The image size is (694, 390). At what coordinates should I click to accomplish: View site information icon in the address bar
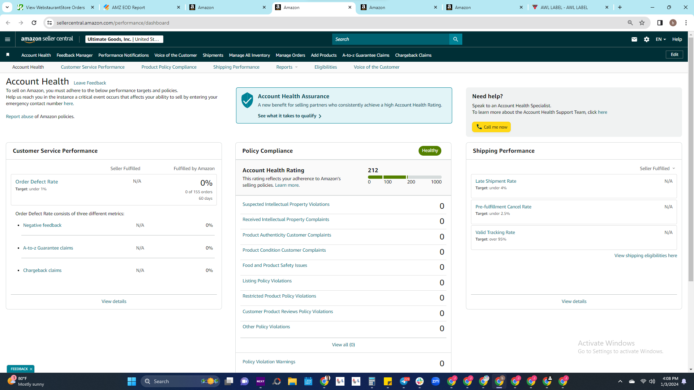[x=50, y=23]
